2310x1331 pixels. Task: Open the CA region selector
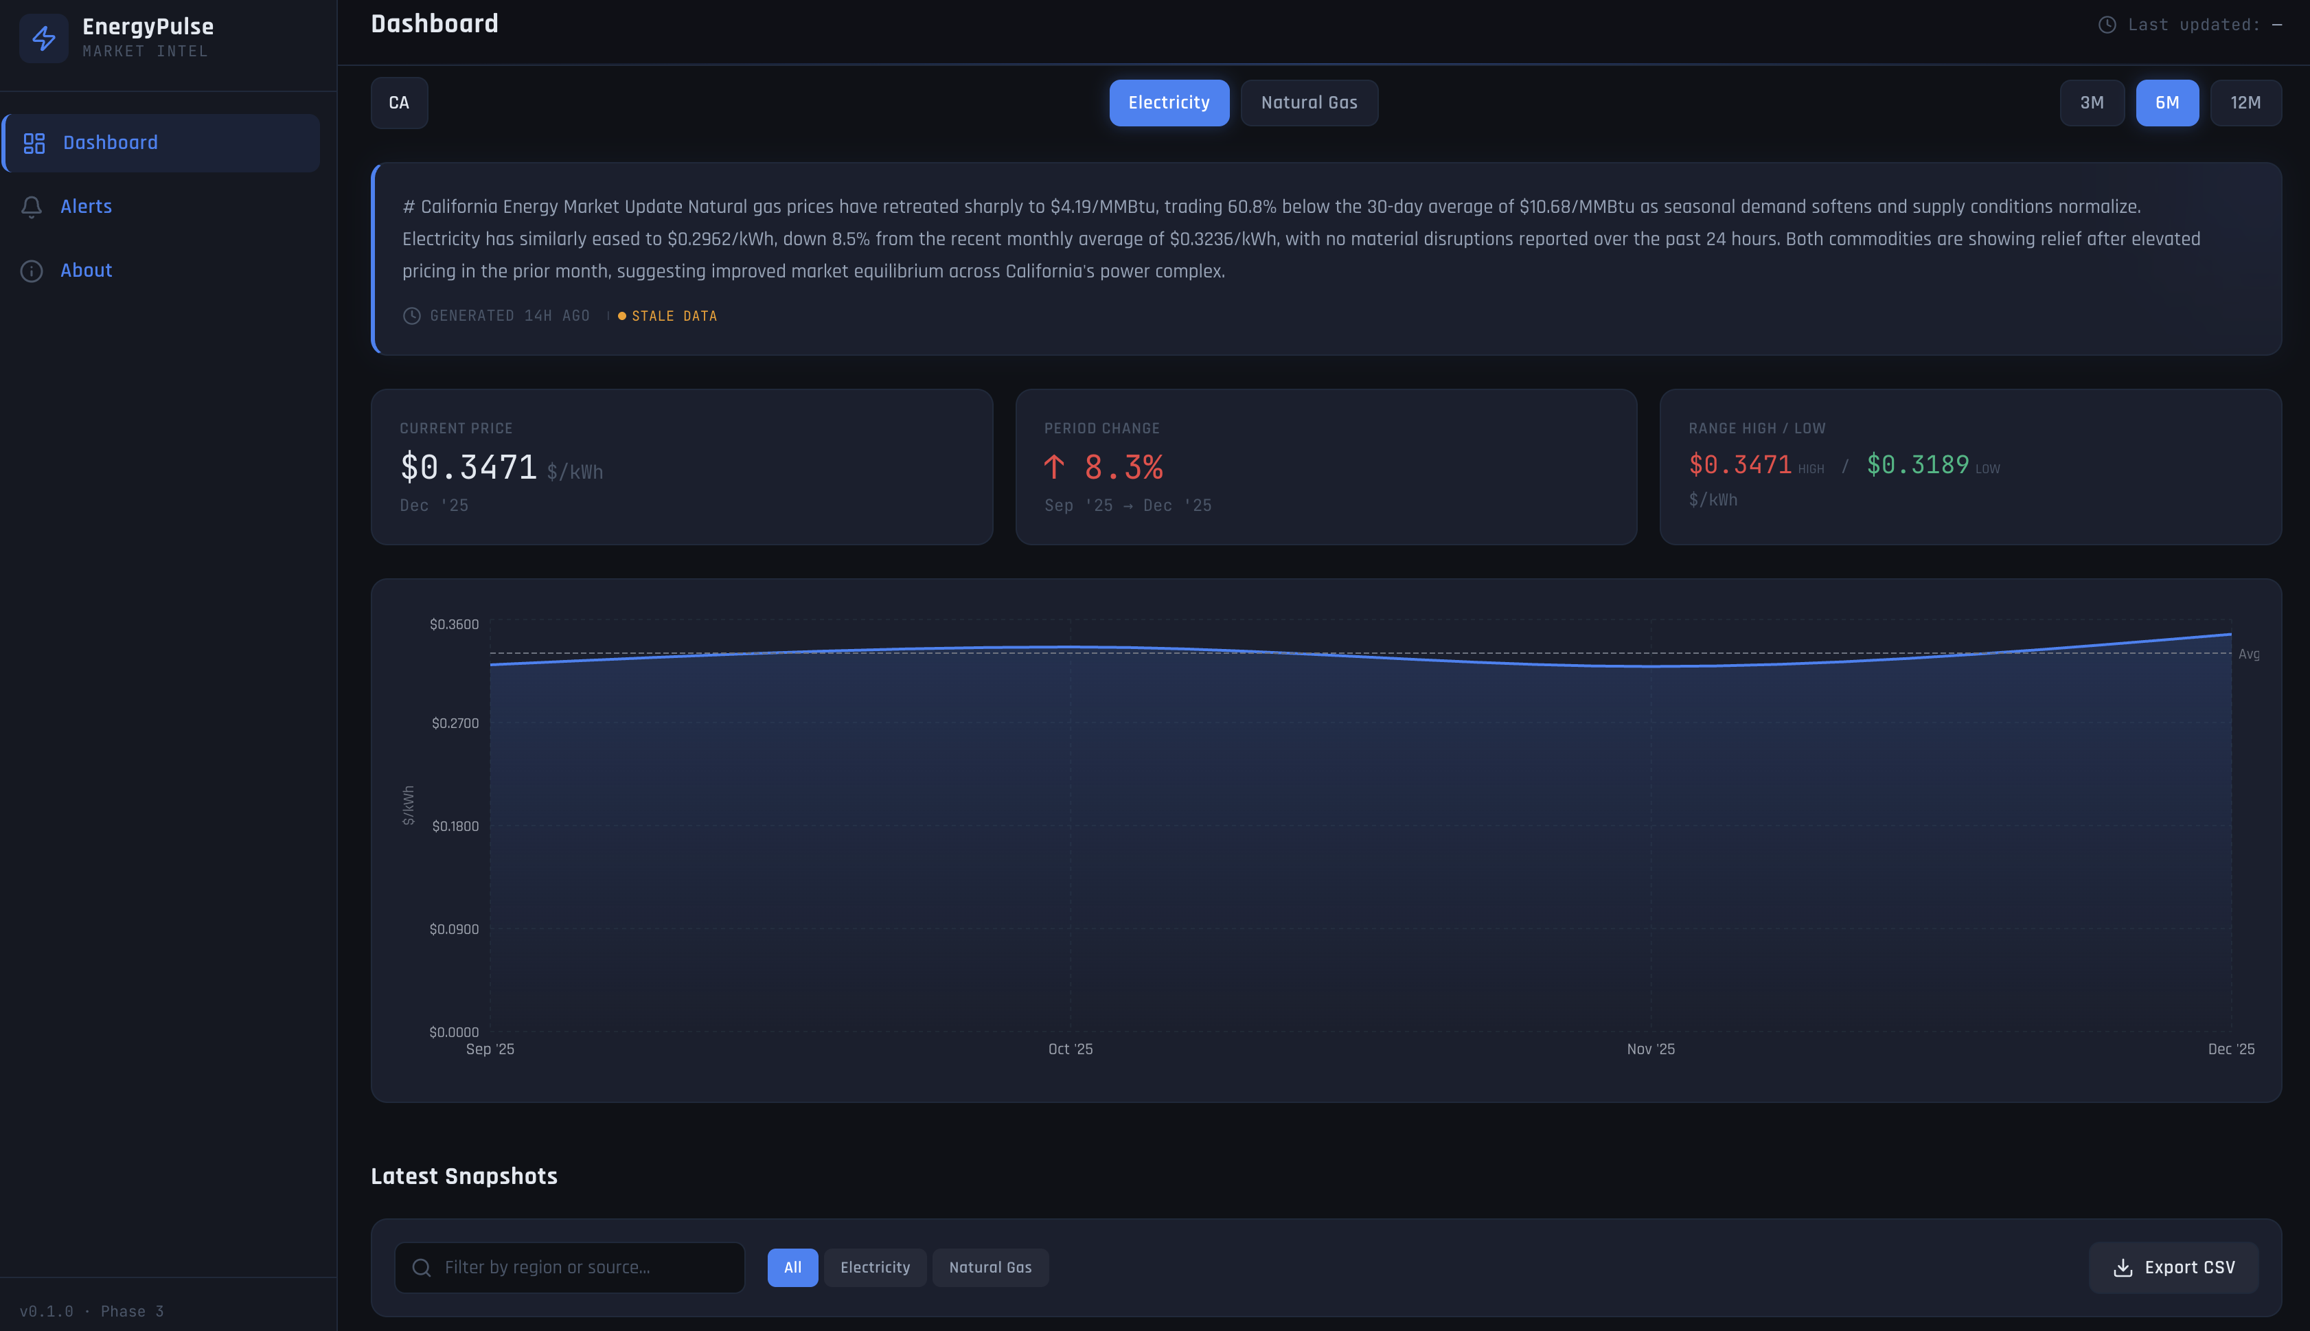pyautogui.click(x=400, y=102)
